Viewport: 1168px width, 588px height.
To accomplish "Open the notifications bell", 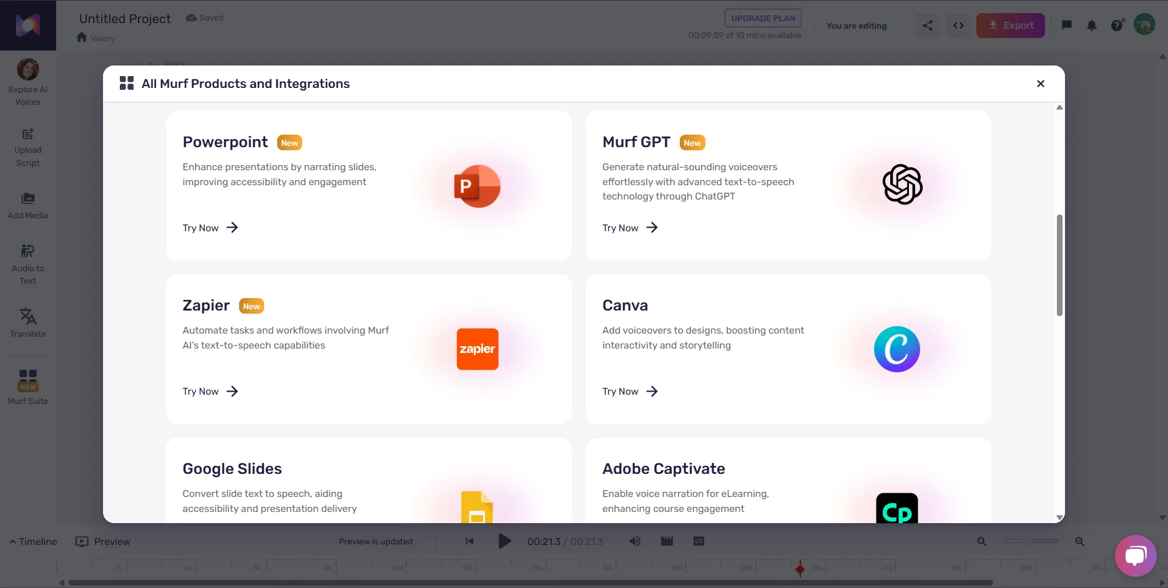I will click(1091, 26).
